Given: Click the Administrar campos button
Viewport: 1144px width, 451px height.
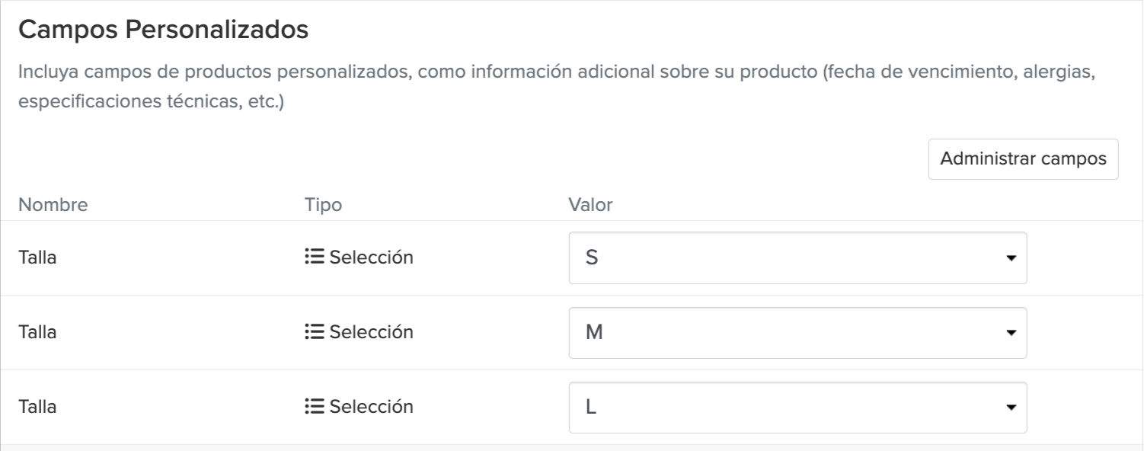Looking at the screenshot, I should click(x=1023, y=159).
